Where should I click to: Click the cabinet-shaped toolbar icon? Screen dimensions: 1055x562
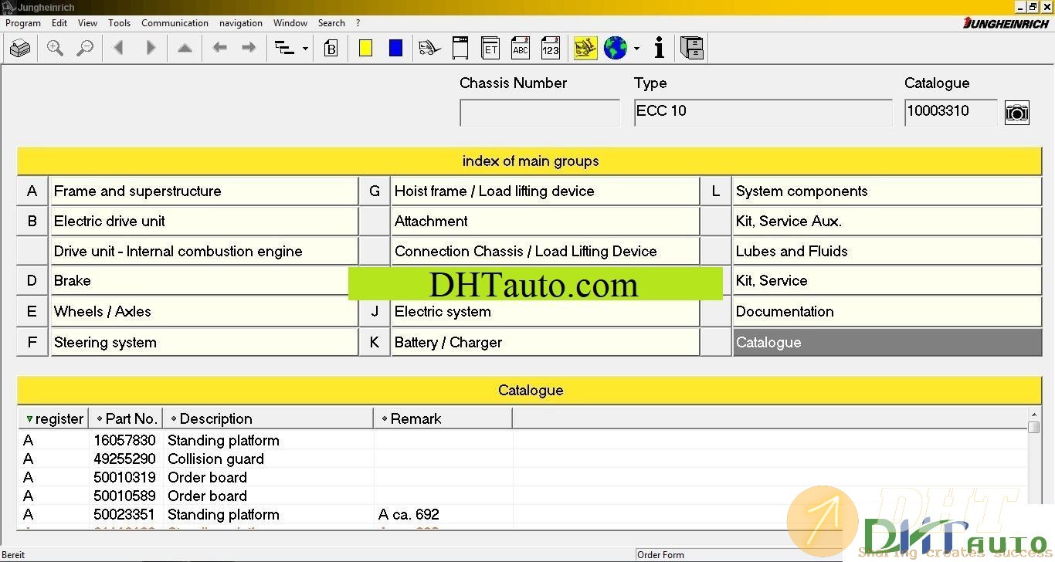[460, 48]
